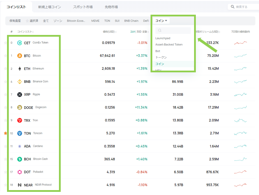
Task: Open NEAR 7-day price sparkline
Action: click(240, 185)
